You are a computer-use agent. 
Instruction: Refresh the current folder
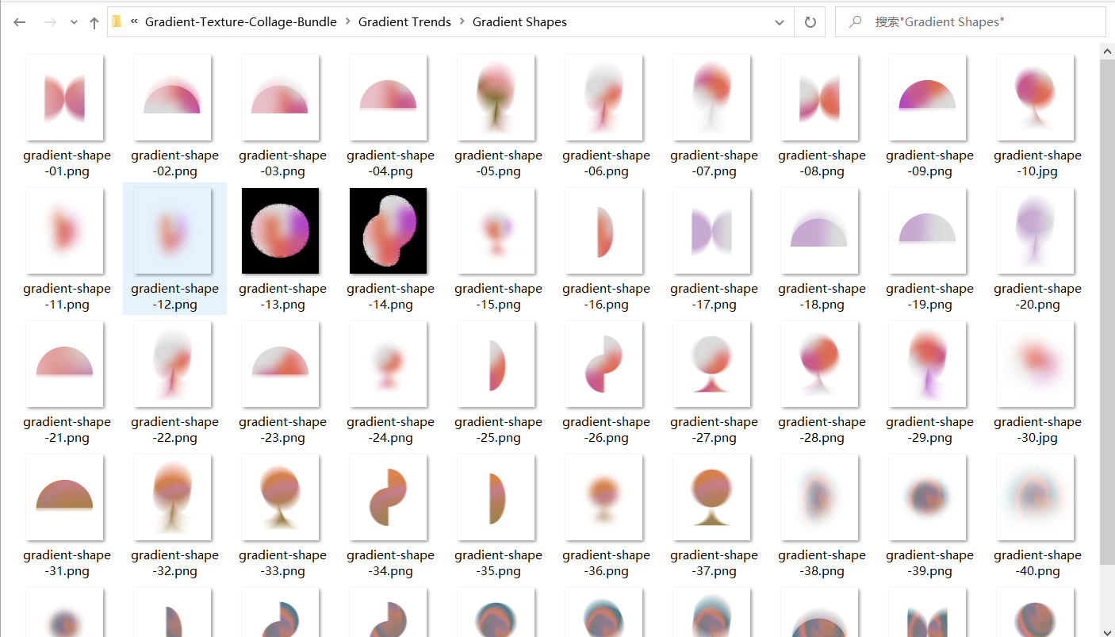pyautogui.click(x=810, y=22)
